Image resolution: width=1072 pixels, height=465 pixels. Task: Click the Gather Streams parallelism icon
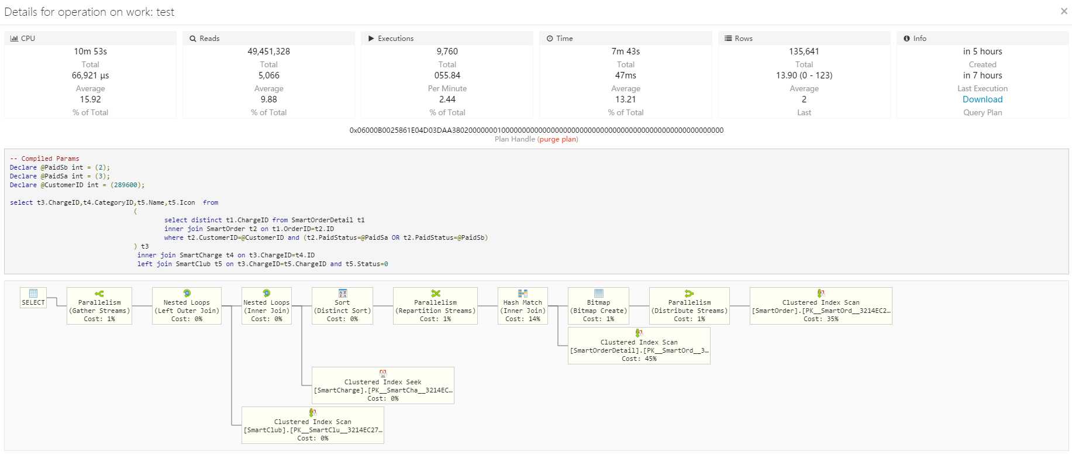99,294
